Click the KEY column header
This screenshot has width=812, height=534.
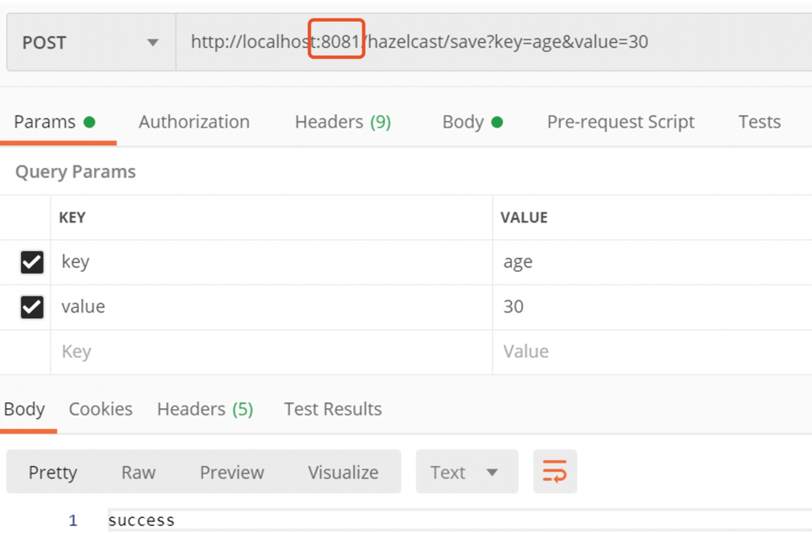pos(72,217)
